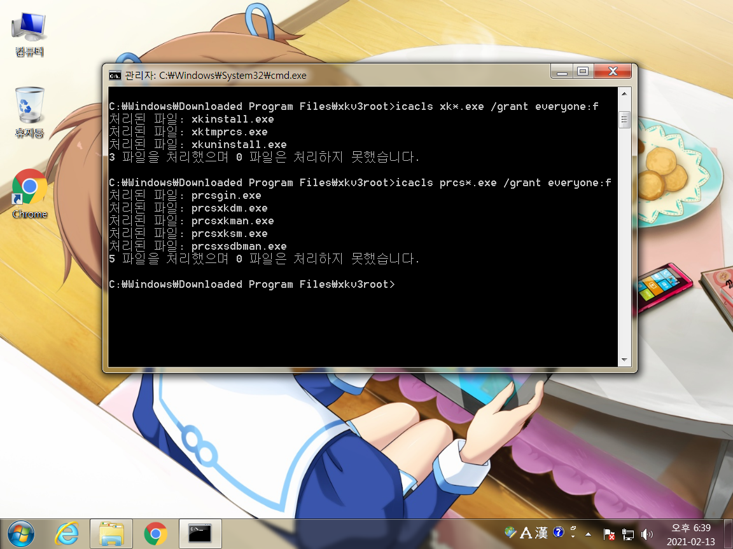733x549 pixels.
Task: Click the cmd window title icon
Action: pos(115,76)
